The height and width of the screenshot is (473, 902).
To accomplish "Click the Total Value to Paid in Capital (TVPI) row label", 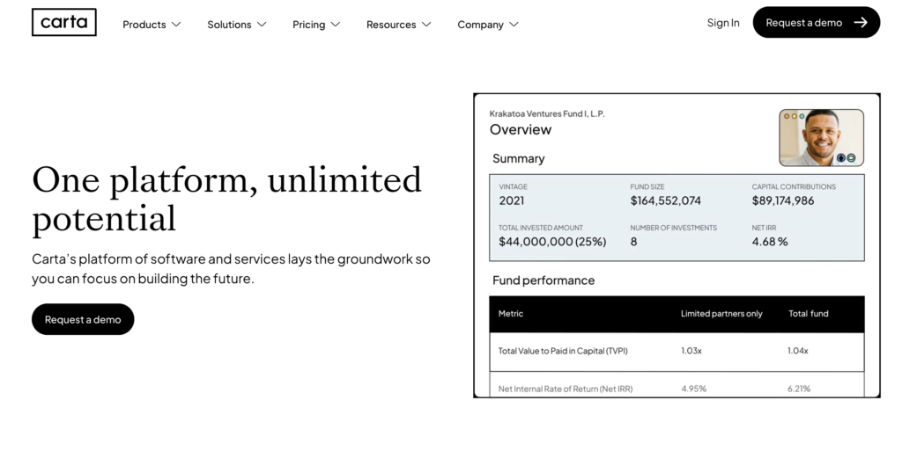I will click(x=563, y=351).
